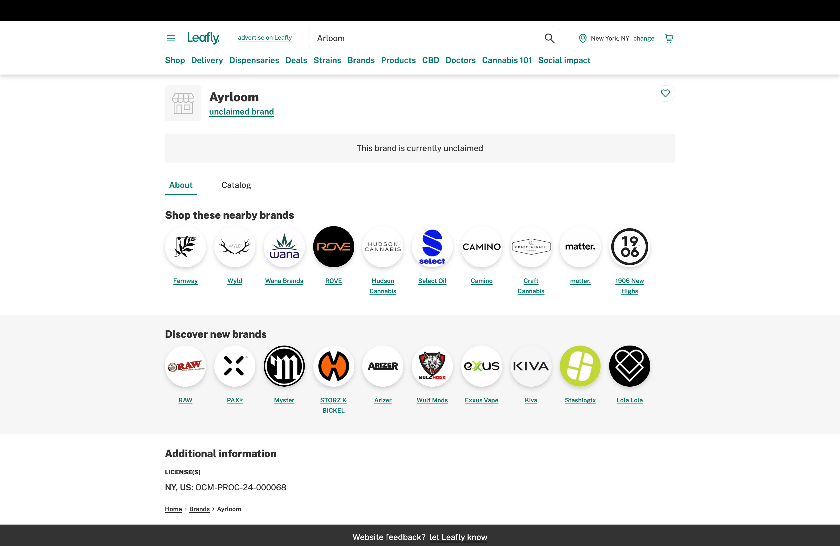
Task: Open the hamburger menu icon
Action: (x=171, y=38)
